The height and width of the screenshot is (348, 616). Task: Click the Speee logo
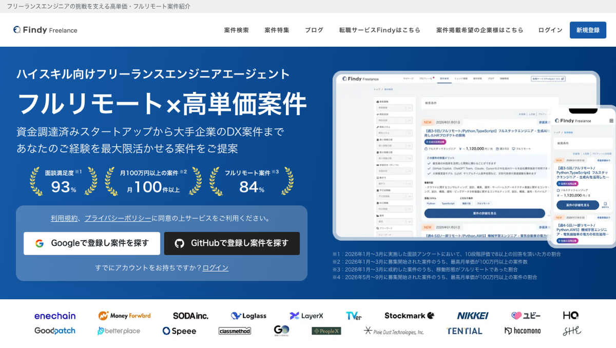[179, 331]
